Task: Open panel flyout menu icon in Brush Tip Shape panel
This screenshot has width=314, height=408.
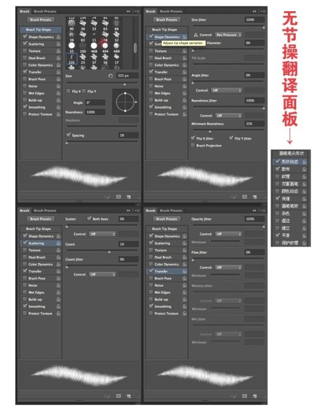Action: (x=137, y=11)
